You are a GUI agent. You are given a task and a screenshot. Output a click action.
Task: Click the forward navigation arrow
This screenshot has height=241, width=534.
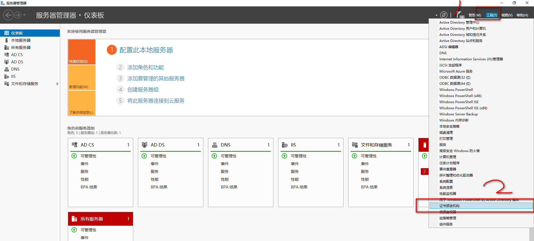coord(18,15)
